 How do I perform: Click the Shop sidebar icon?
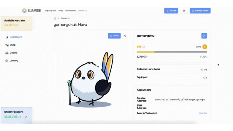click(7, 45)
